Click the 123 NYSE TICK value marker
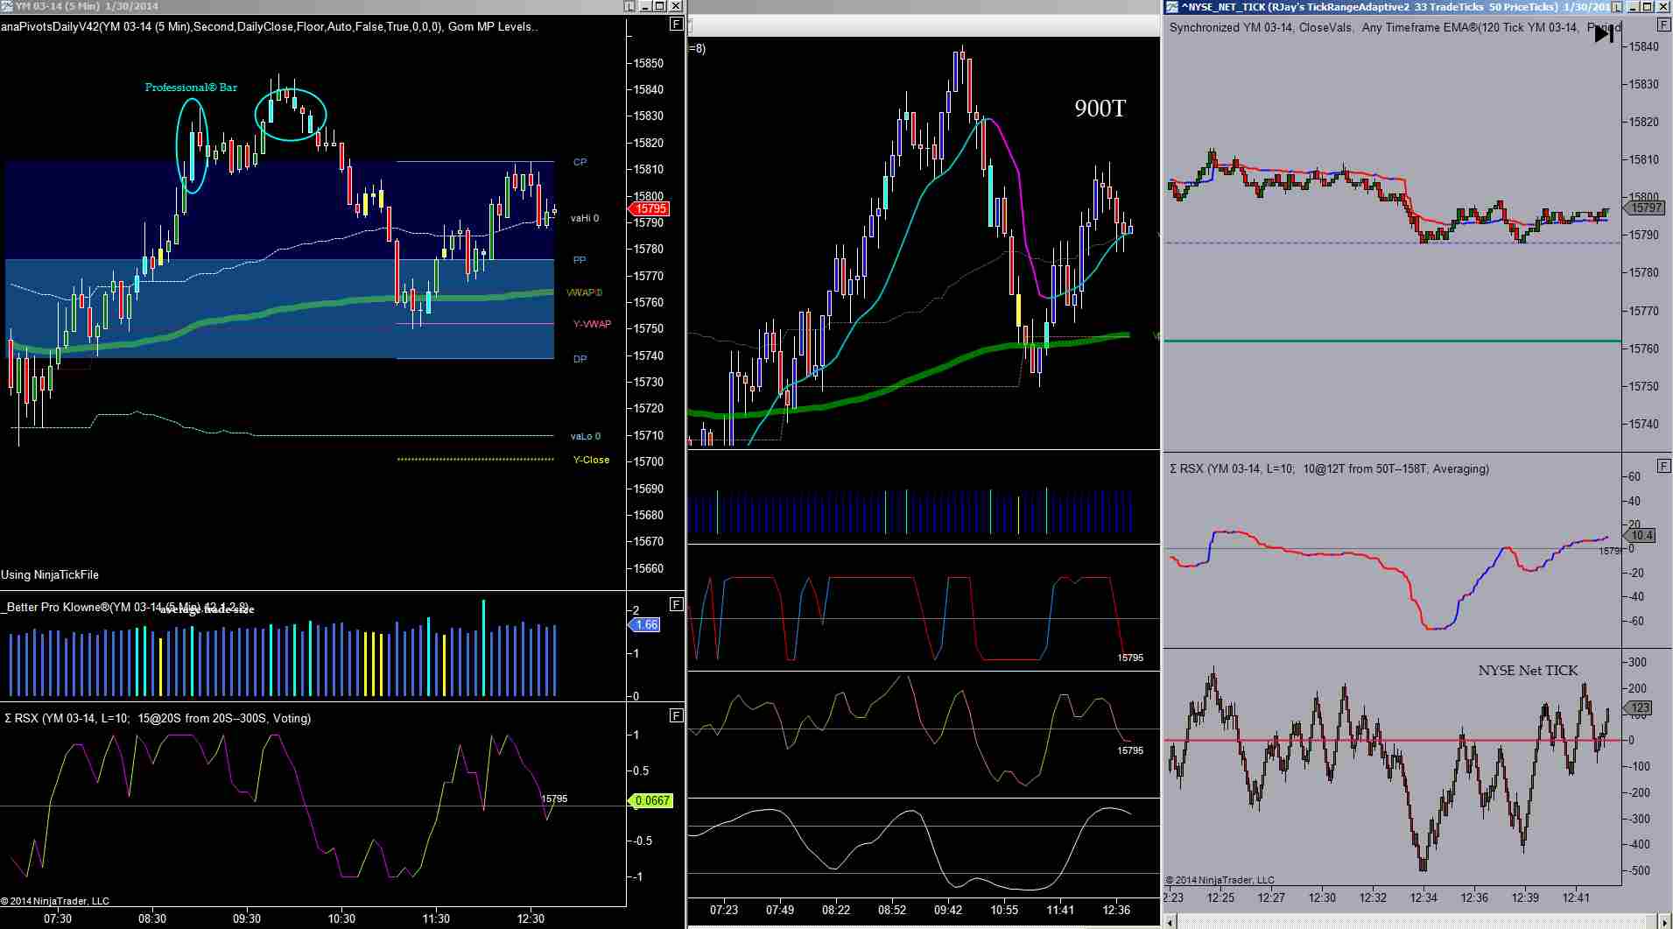The image size is (1673, 929). click(x=1638, y=707)
